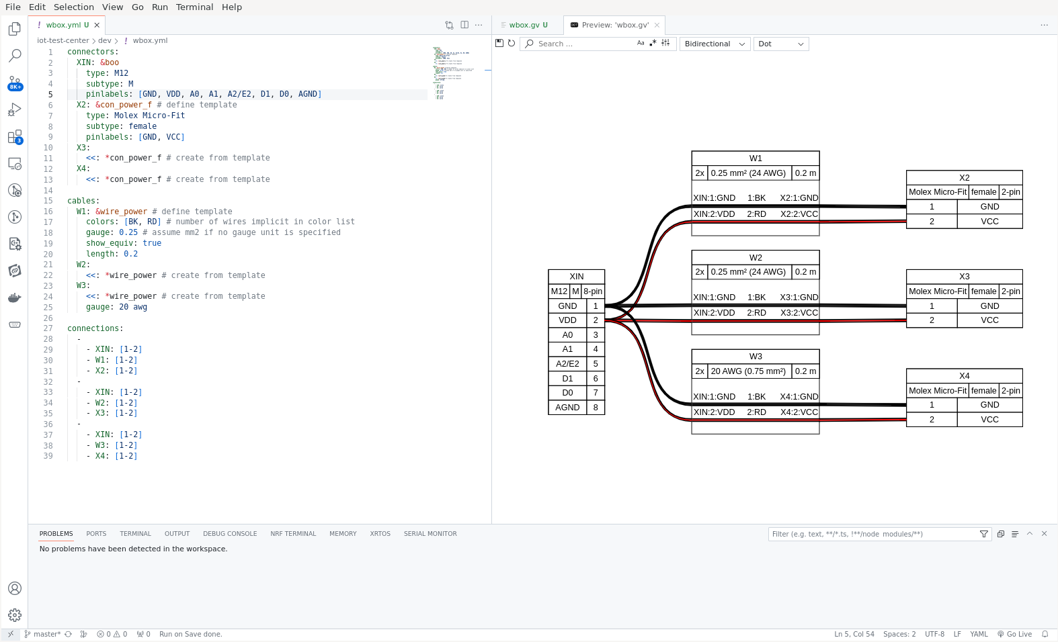Toggle regular expression in preview search
Viewport: 1058px width, 642px height.
pyautogui.click(x=653, y=43)
